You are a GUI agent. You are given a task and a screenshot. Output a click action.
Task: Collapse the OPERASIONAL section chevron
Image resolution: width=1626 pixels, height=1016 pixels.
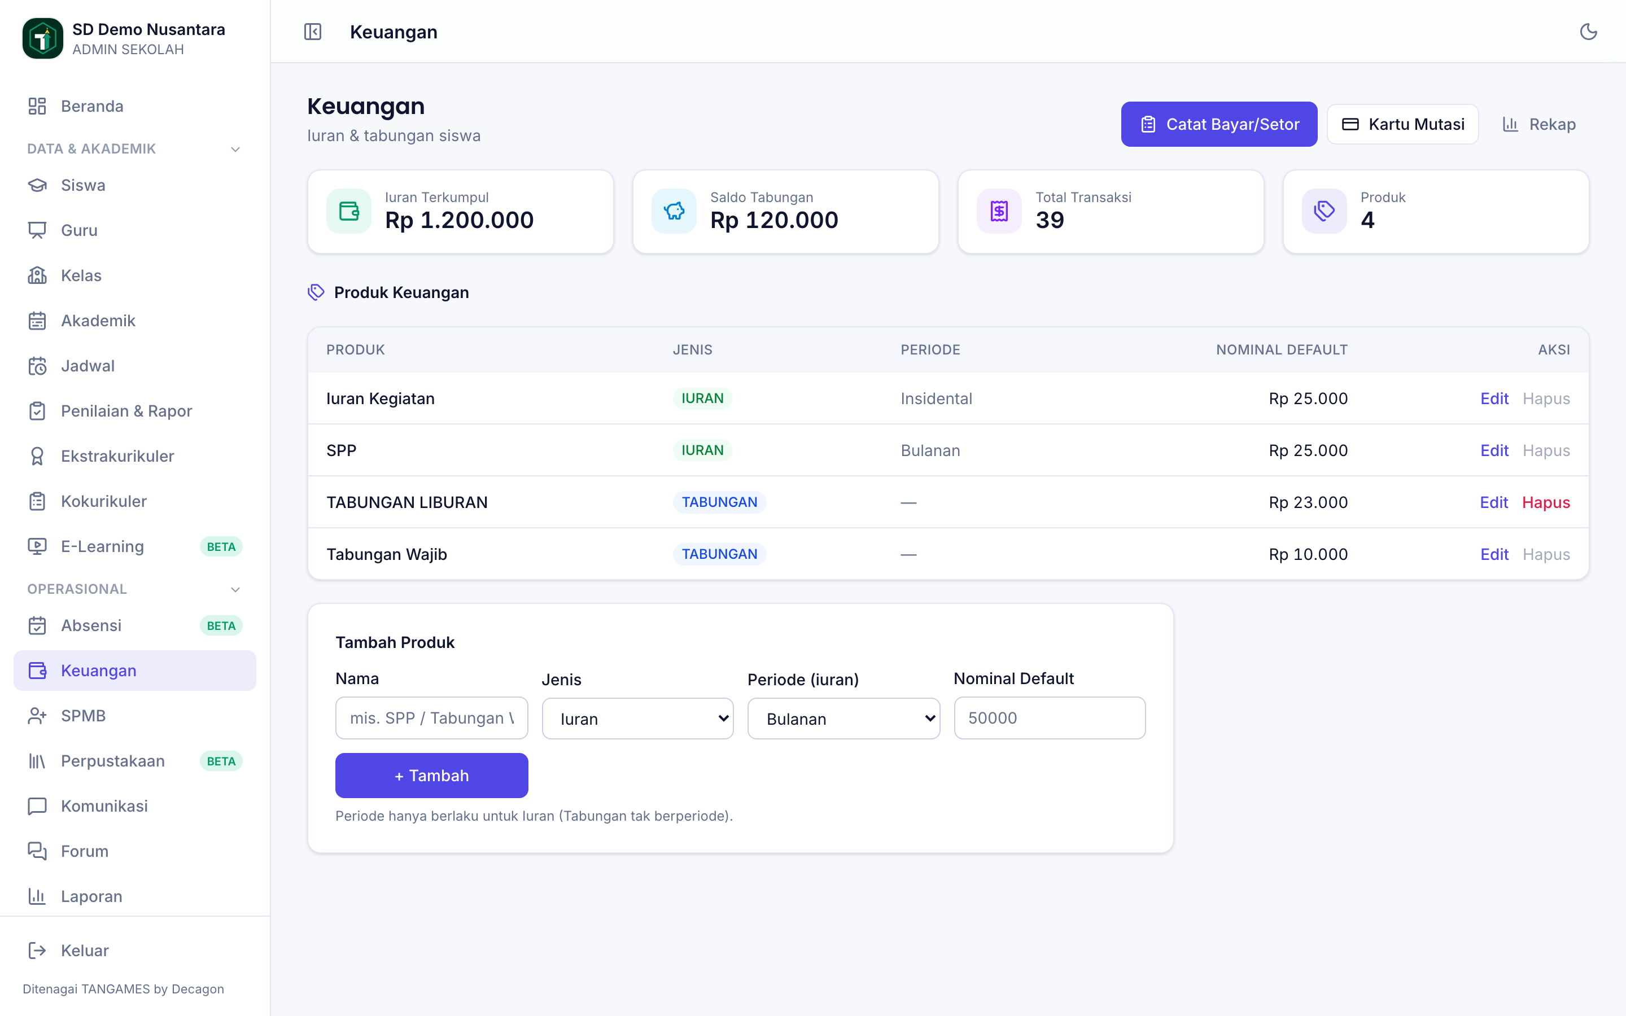point(235,589)
